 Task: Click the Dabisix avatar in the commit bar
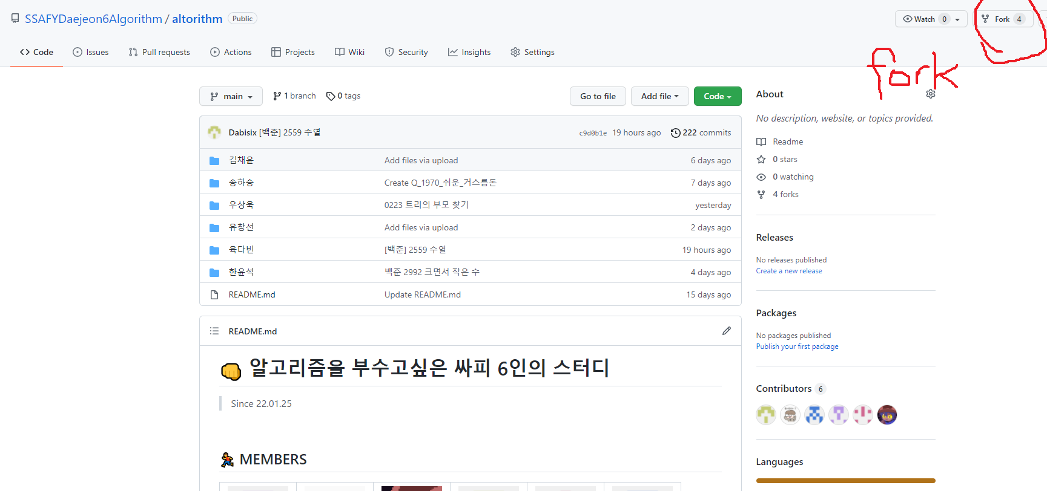[x=214, y=132]
